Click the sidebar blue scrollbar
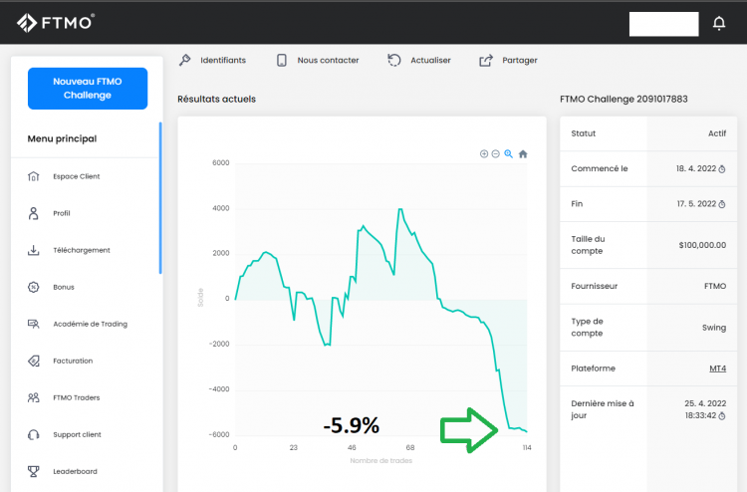Image resolution: width=747 pixels, height=492 pixels. [159, 197]
